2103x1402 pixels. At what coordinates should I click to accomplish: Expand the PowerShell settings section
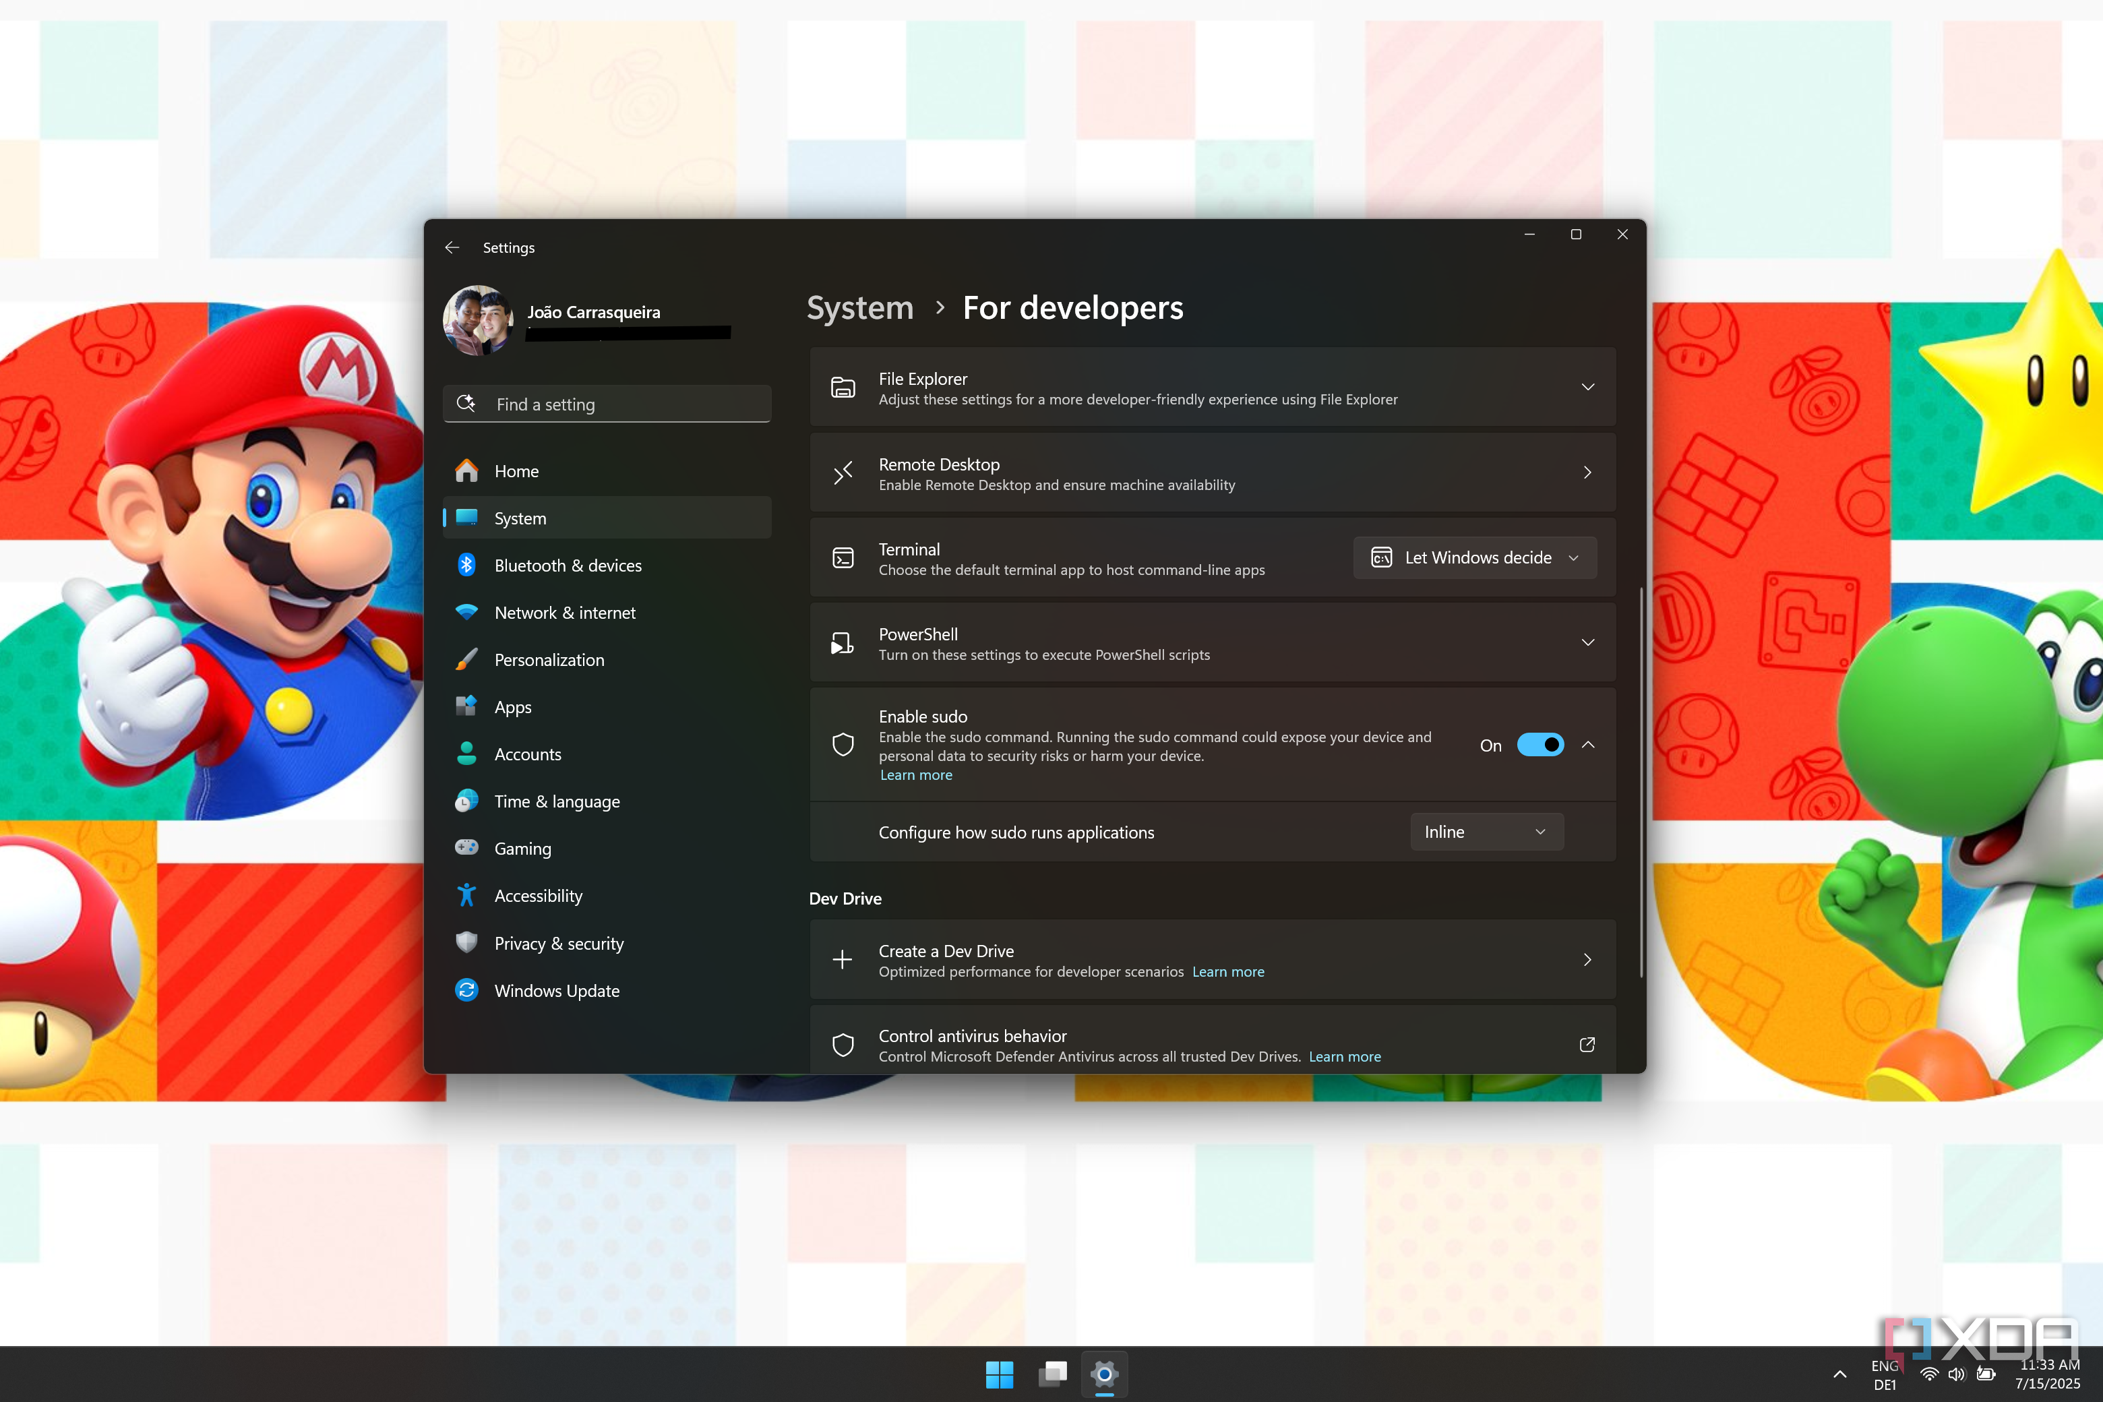coord(1588,642)
